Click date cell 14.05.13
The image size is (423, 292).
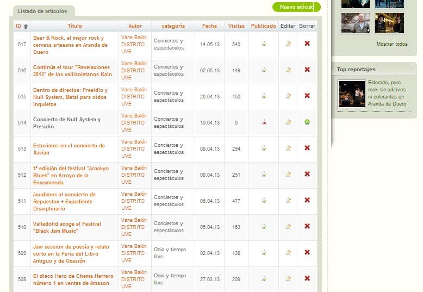210,44
